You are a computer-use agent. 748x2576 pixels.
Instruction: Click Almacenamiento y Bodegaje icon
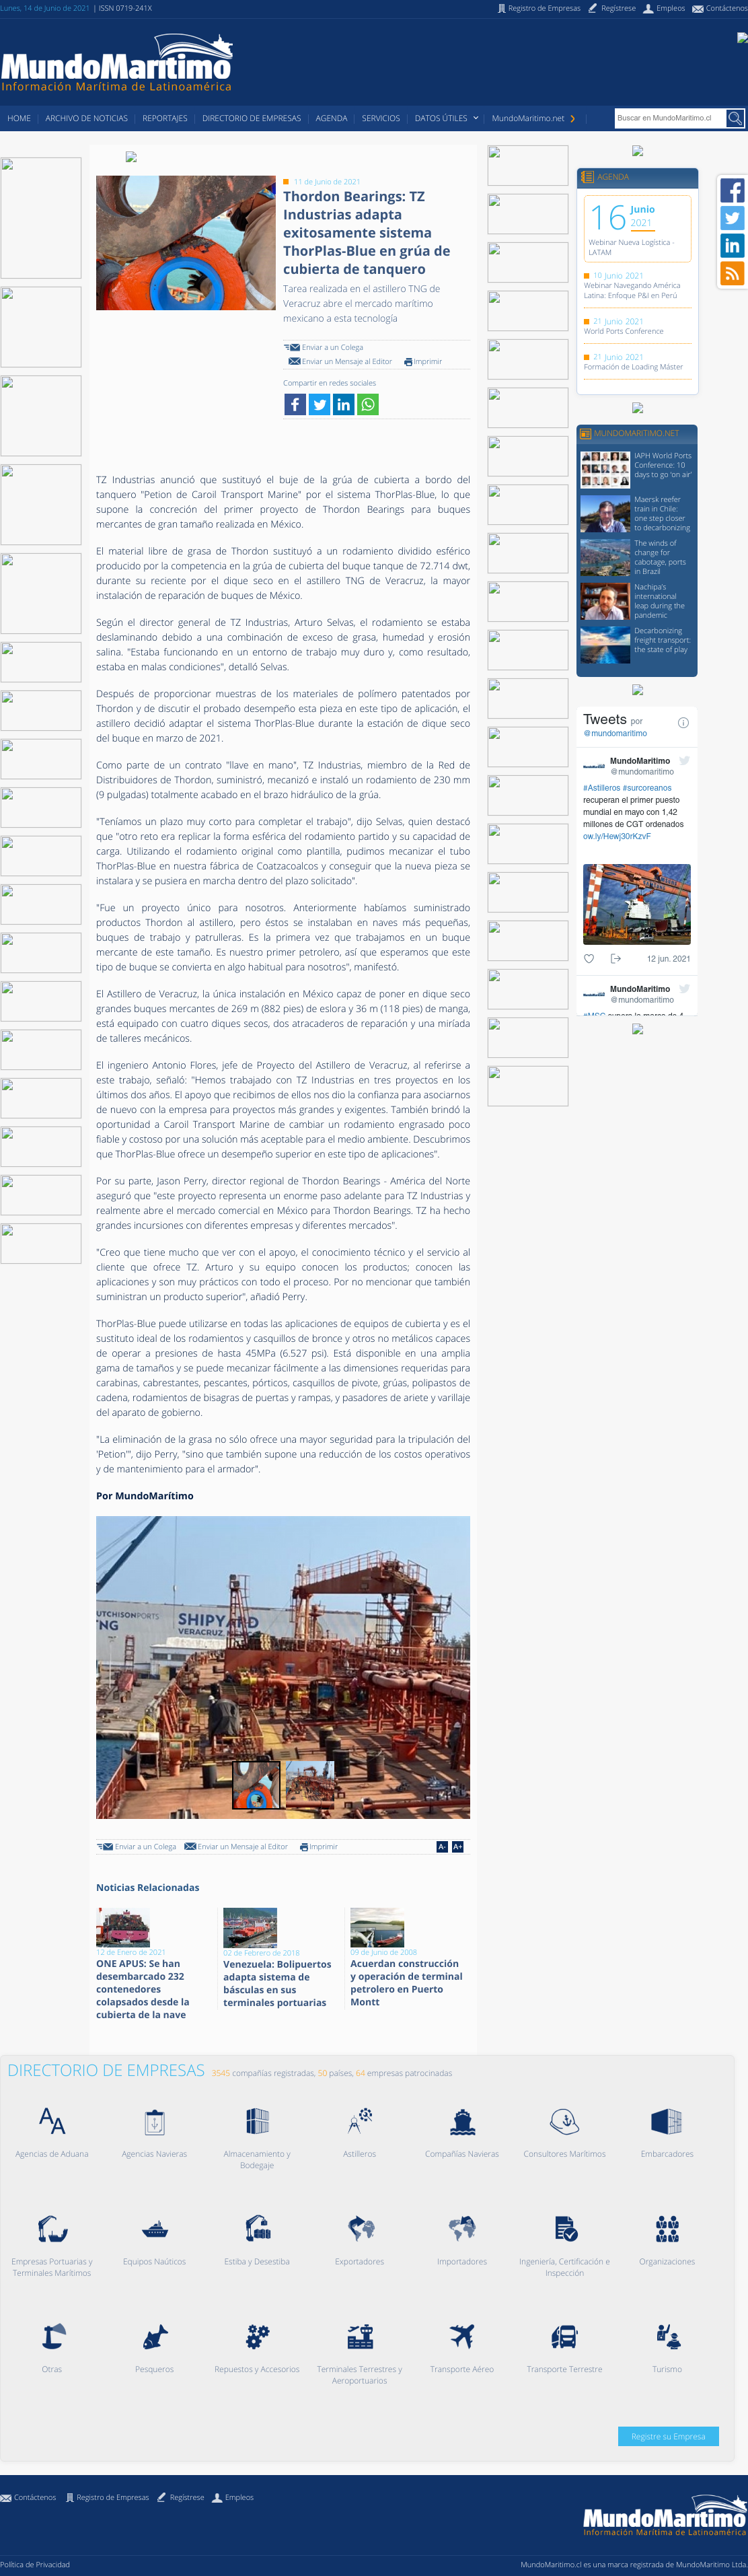pos(257,2120)
